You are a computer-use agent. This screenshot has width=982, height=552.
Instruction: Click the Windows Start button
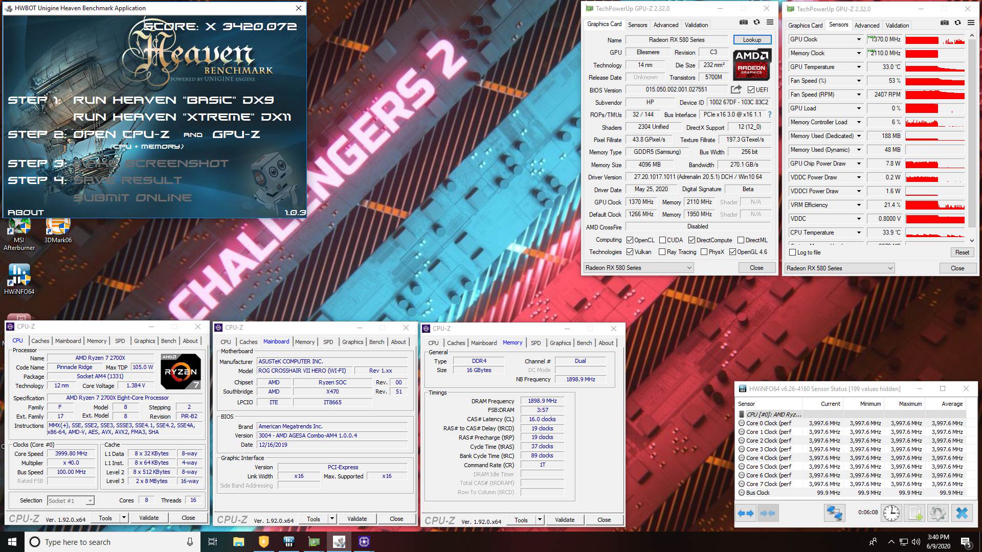[12, 542]
